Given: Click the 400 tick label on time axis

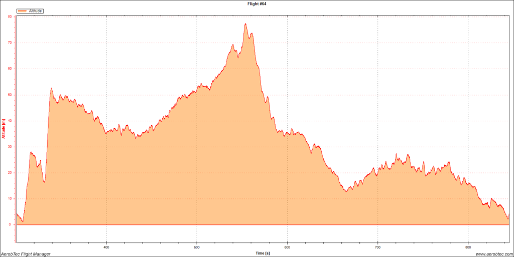Looking at the screenshot, I should click(106, 247).
